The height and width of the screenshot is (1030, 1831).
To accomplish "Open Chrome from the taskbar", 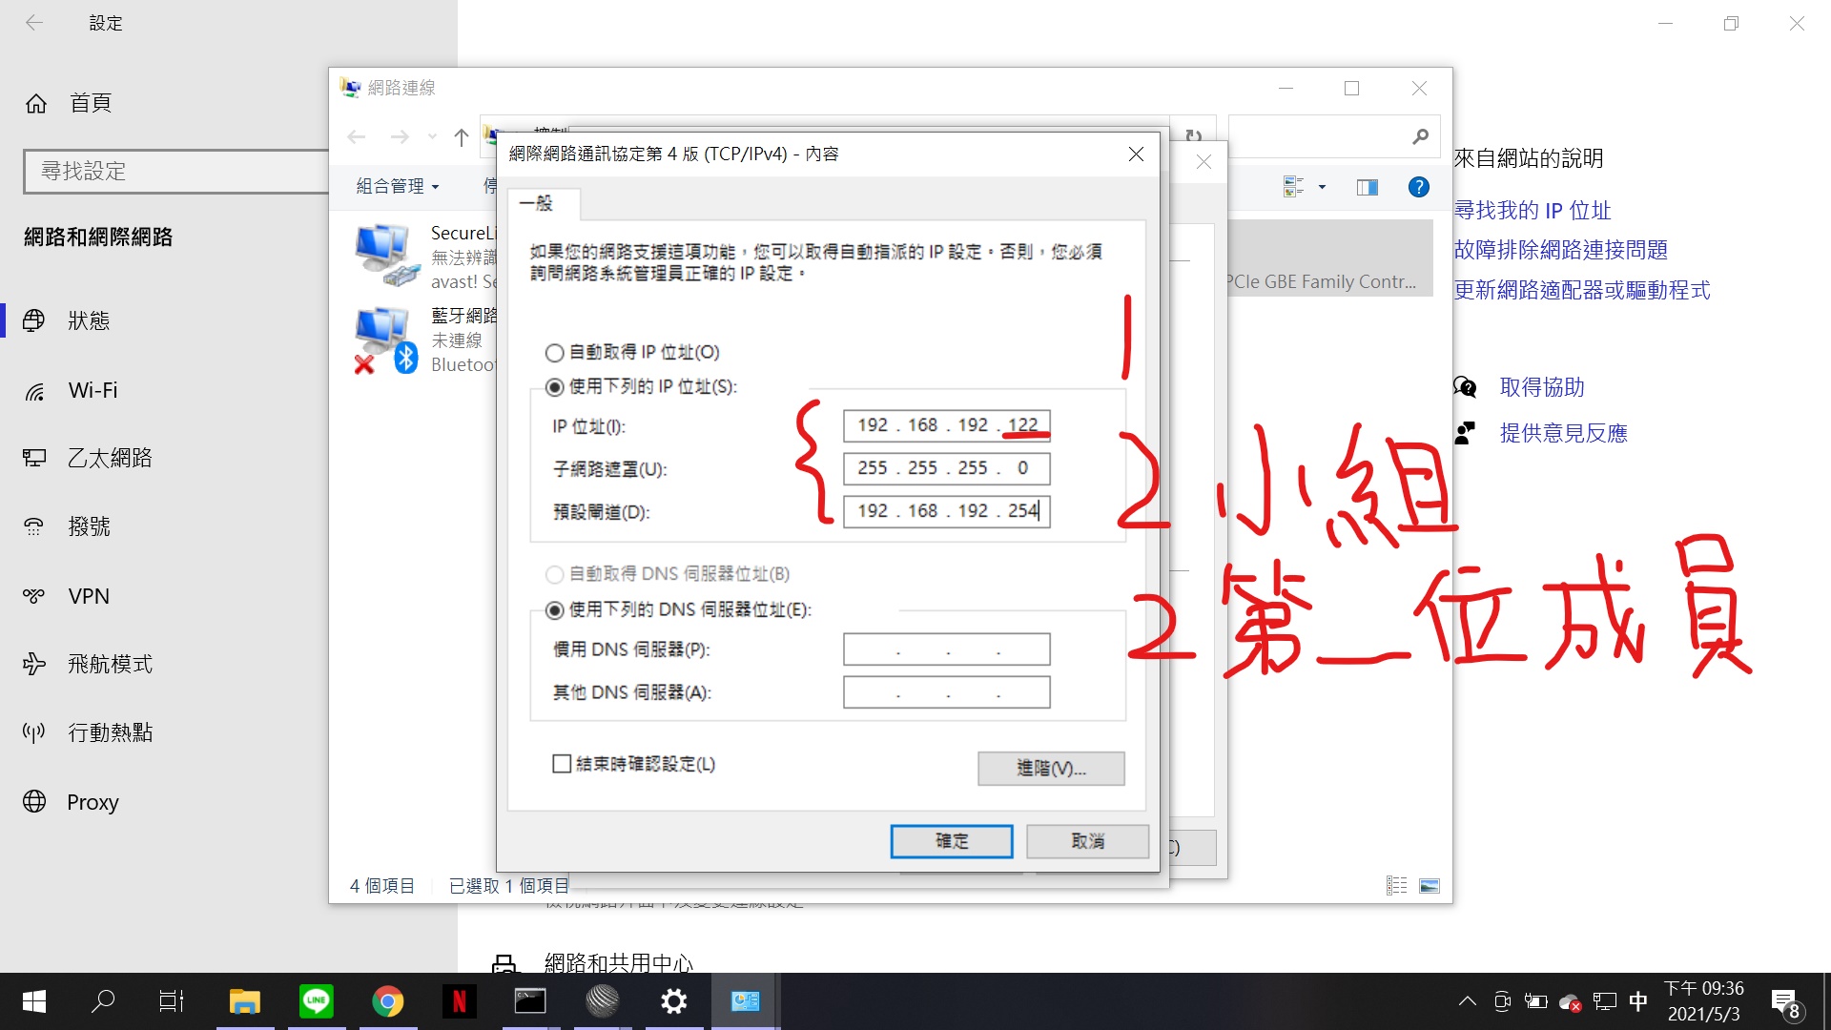I will coord(387,1000).
